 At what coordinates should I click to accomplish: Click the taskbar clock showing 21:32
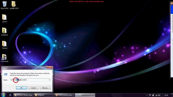(x=166, y=95)
